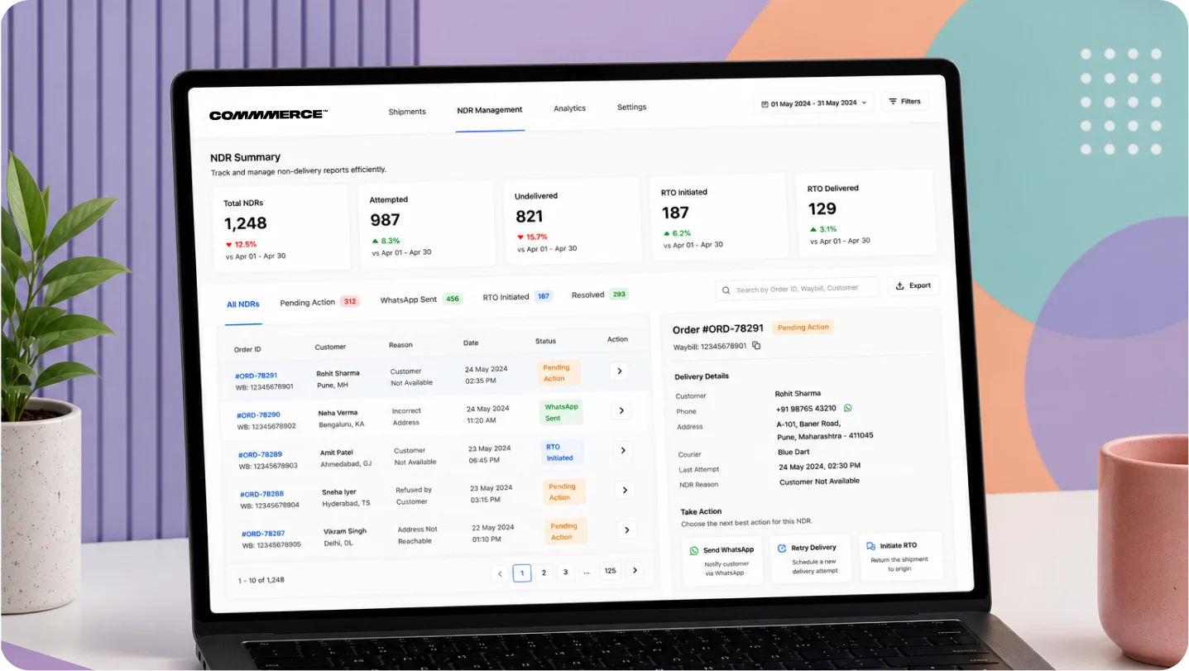The height and width of the screenshot is (671, 1189).
Task: Go to page 1
Action: coord(522,573)
